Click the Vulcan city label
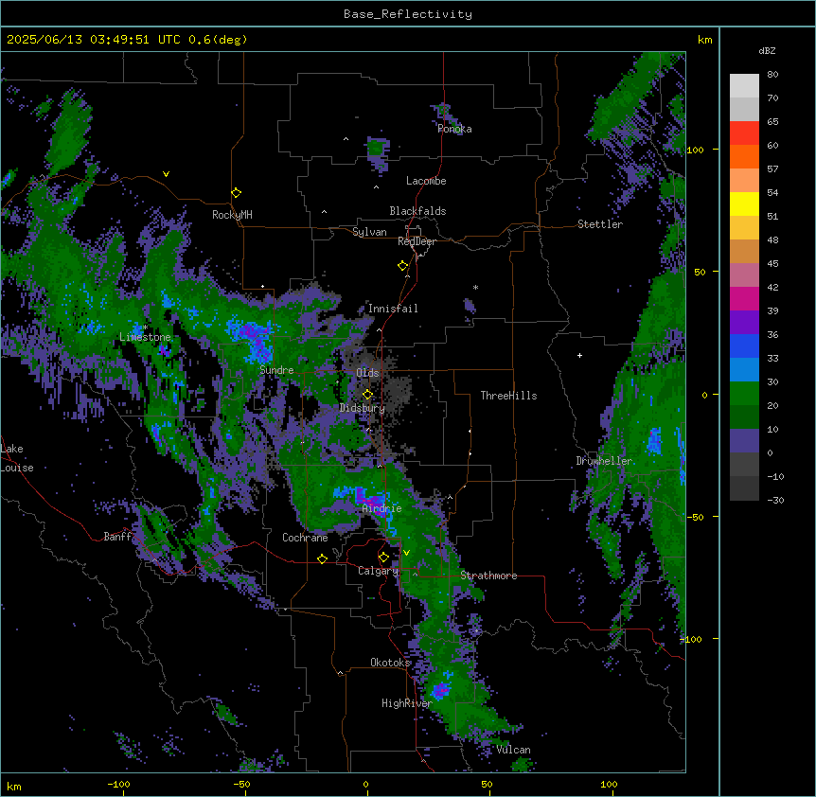This screenshot has width=816, height=797. pyautogui.click(x=513, y=750)
